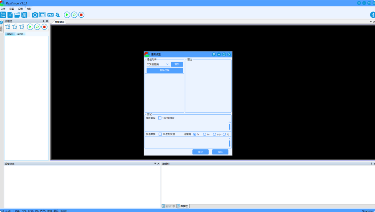Click the 删除选择 button
This screenshot has height=212, width=375.
[165, 70]
